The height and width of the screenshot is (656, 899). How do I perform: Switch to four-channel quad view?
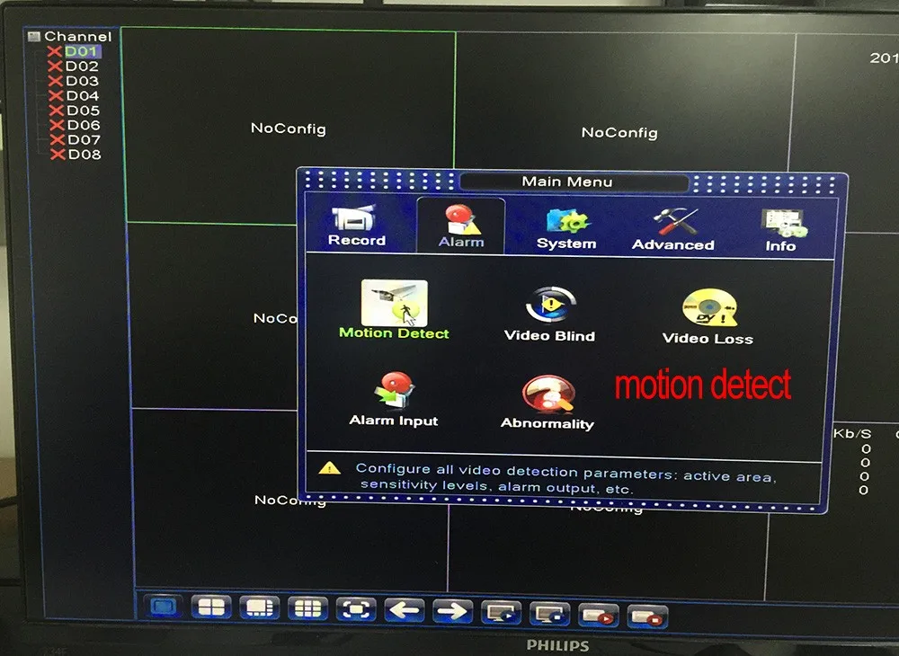point(211,607)
